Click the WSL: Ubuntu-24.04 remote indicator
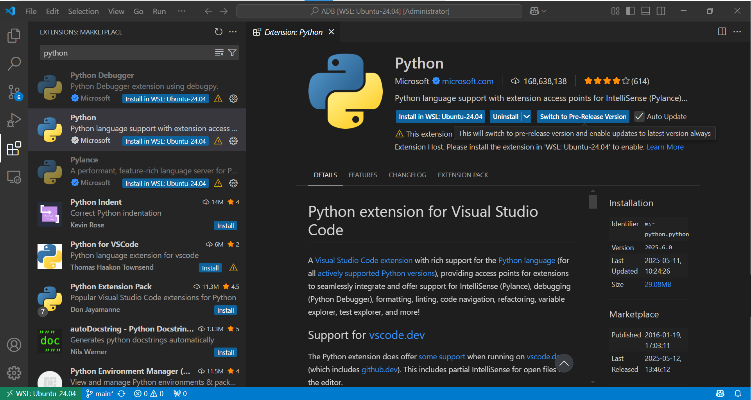The width and height of the screenshot is (751, 400). (x=41, y=393)
